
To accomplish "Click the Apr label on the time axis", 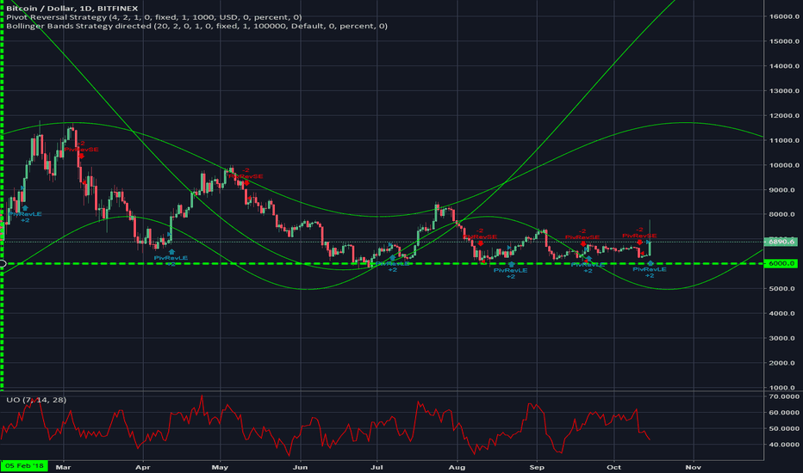I will click(143, 467).
